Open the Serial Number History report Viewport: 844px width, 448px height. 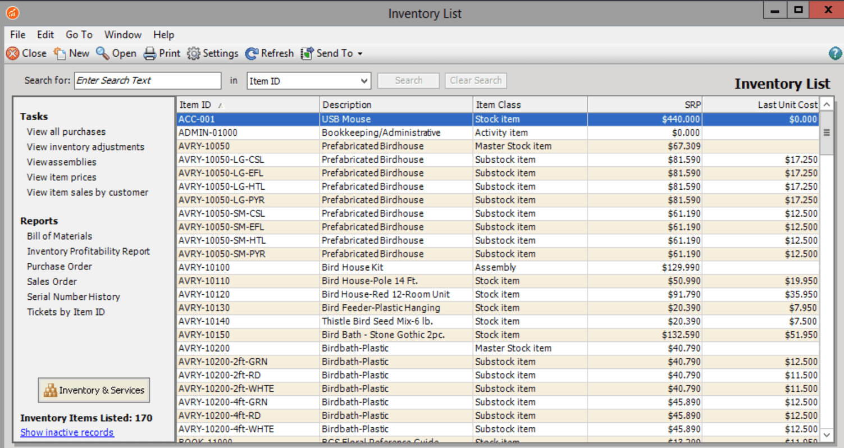74,297
